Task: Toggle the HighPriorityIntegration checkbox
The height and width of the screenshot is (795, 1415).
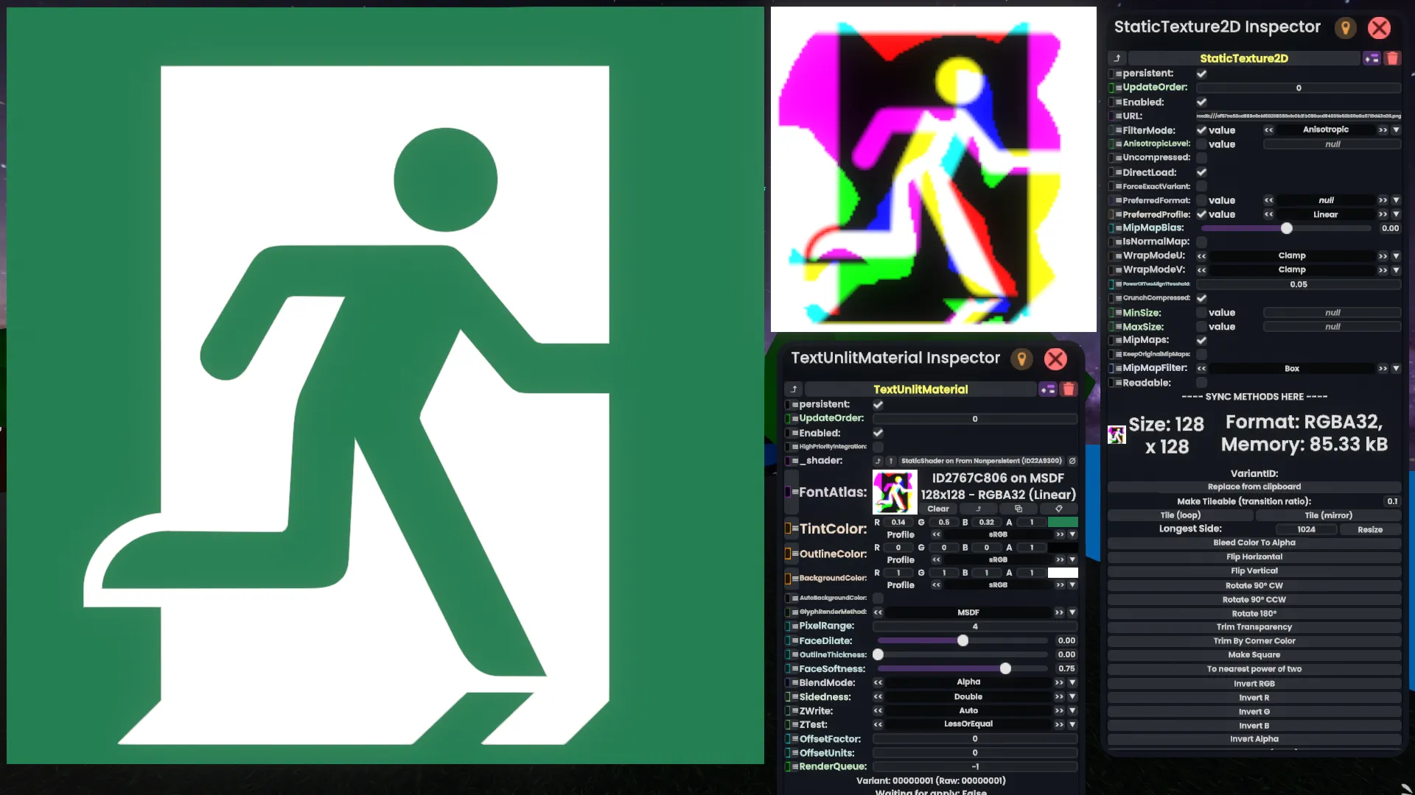Action: pyautogui.click(x=878, y=447)
